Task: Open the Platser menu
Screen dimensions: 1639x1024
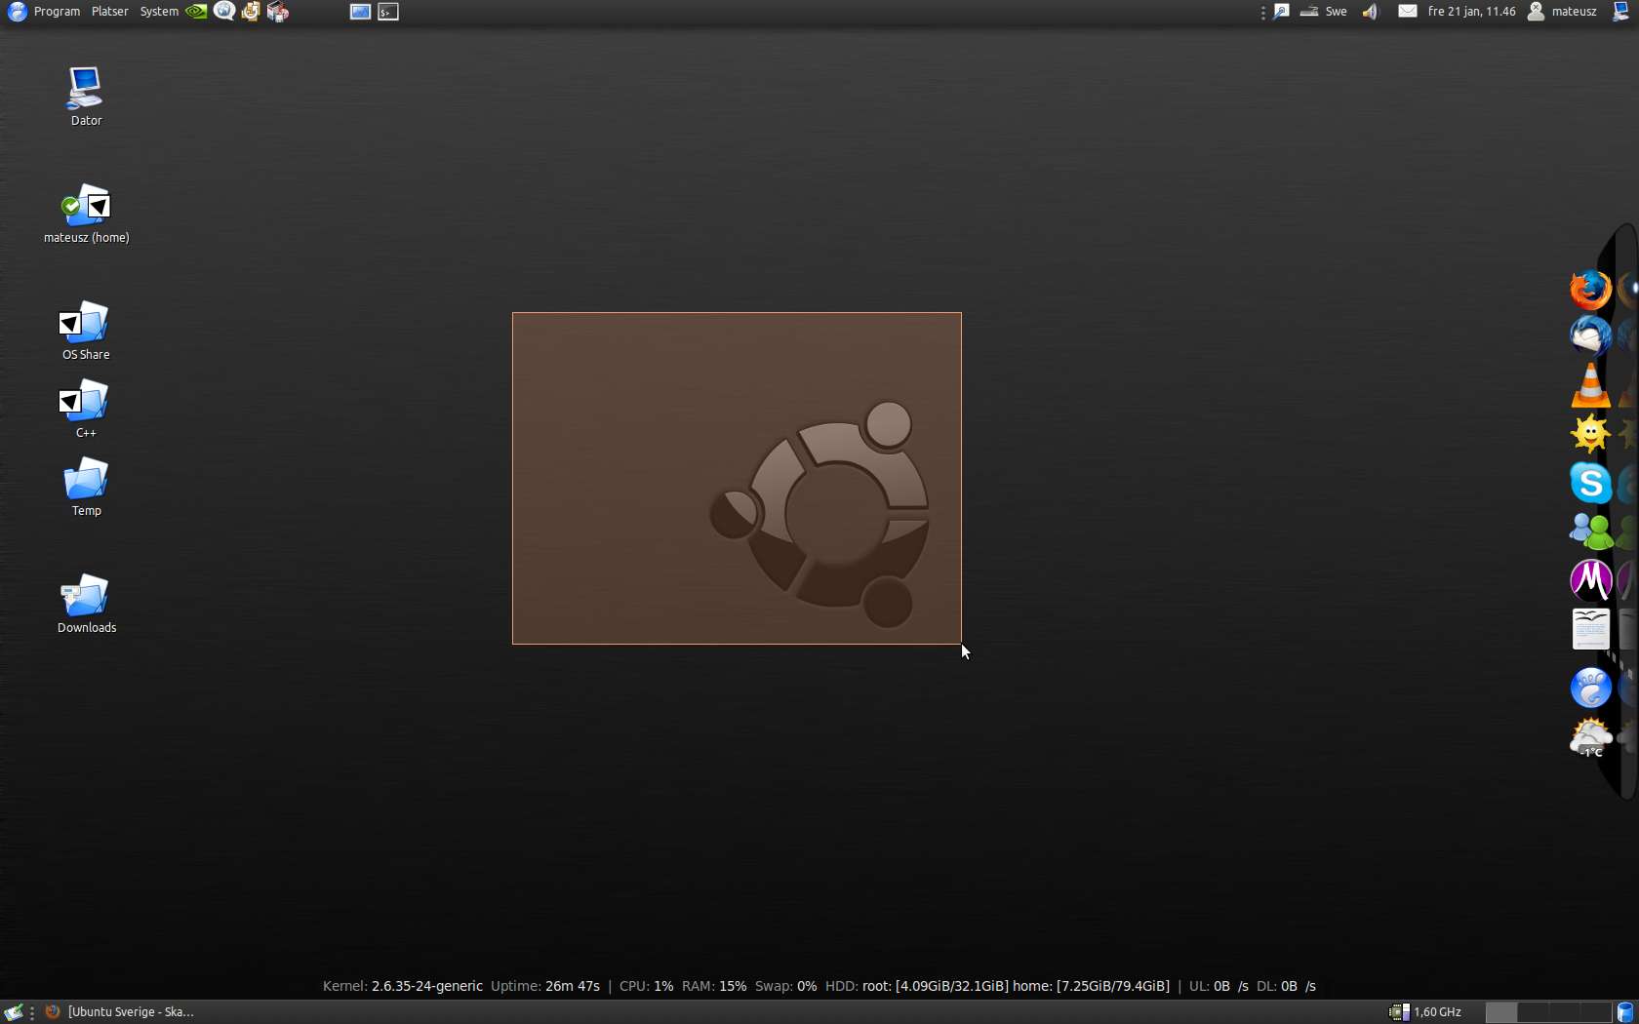Action: pyautogui.click(x=109, y=12)
